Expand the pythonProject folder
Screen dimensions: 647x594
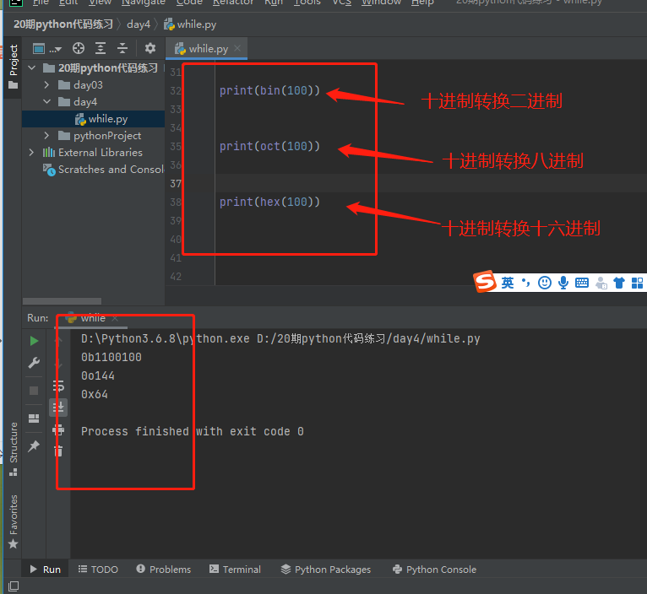pos(46,136)
